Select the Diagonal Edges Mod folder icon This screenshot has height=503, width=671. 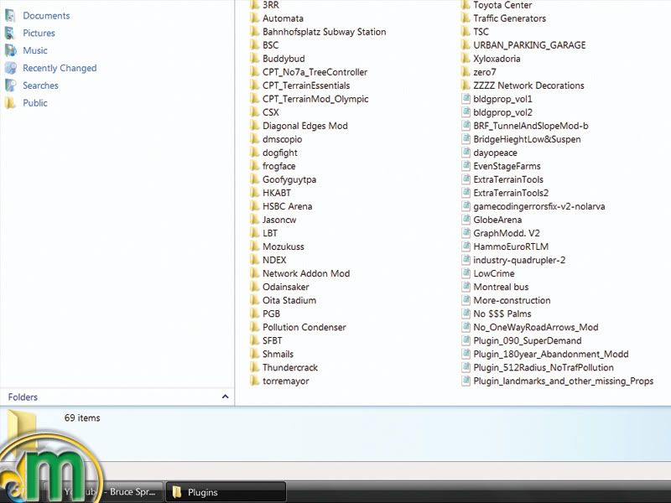255,126
